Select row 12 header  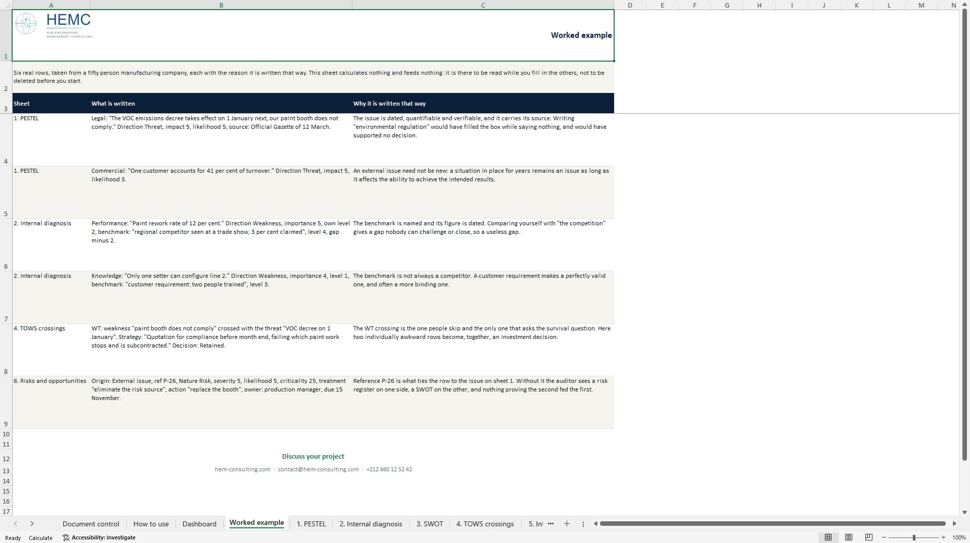tap(6, 457)
